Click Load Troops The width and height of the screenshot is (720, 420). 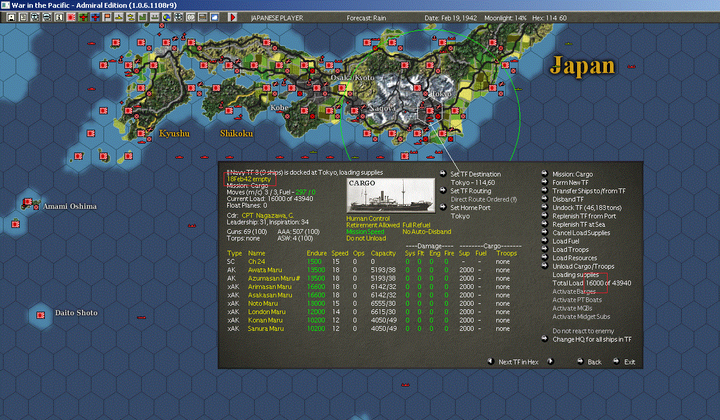point(570,249)
